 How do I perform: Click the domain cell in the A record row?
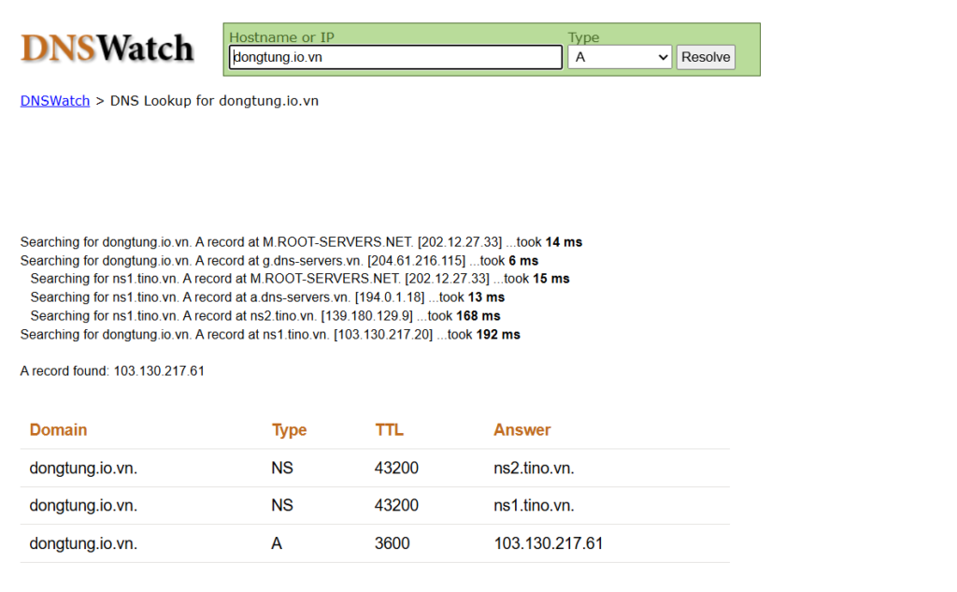(83, 543)
